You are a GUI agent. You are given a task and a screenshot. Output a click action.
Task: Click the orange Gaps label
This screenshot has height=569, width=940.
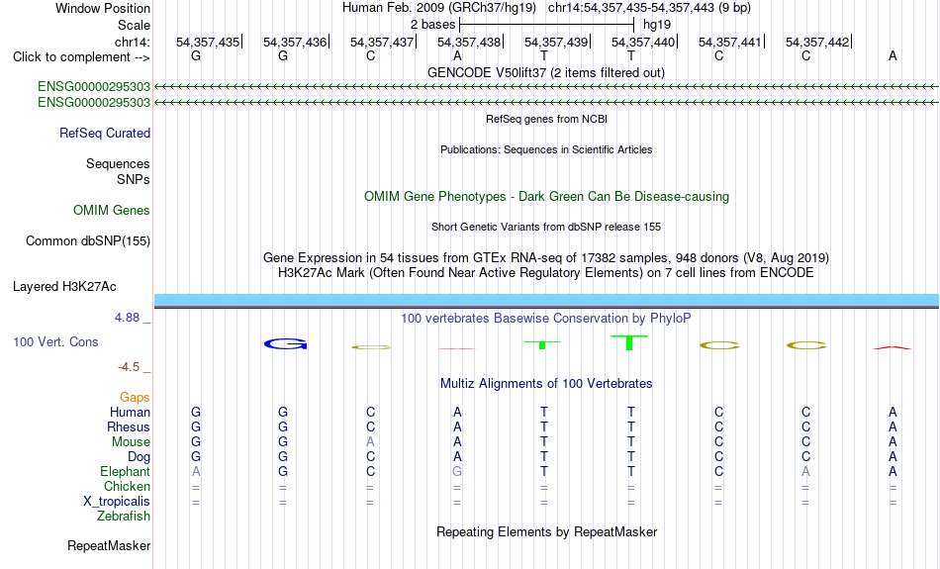coord(135,398)
